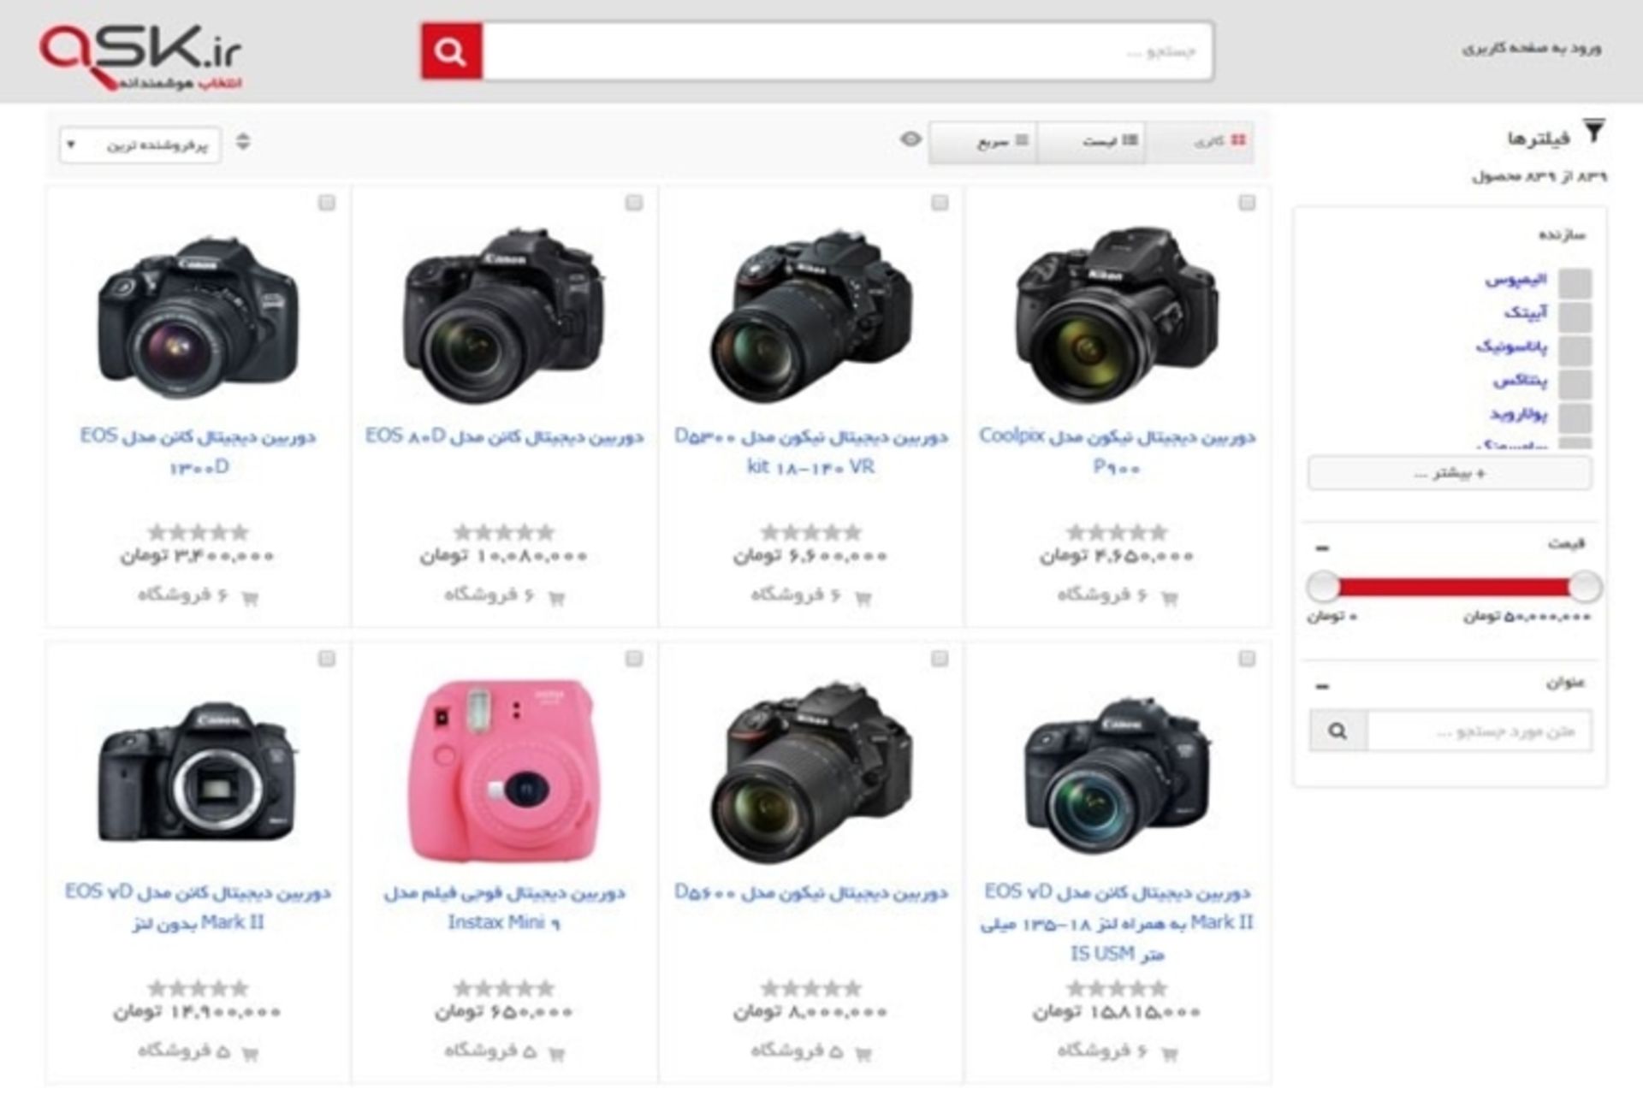
Task: Switch to quick (سریع) view tab
Action: tap(984, 141)
